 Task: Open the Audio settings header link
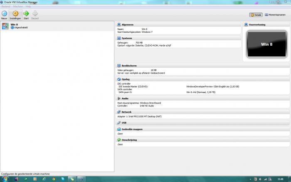click(125, 98)
